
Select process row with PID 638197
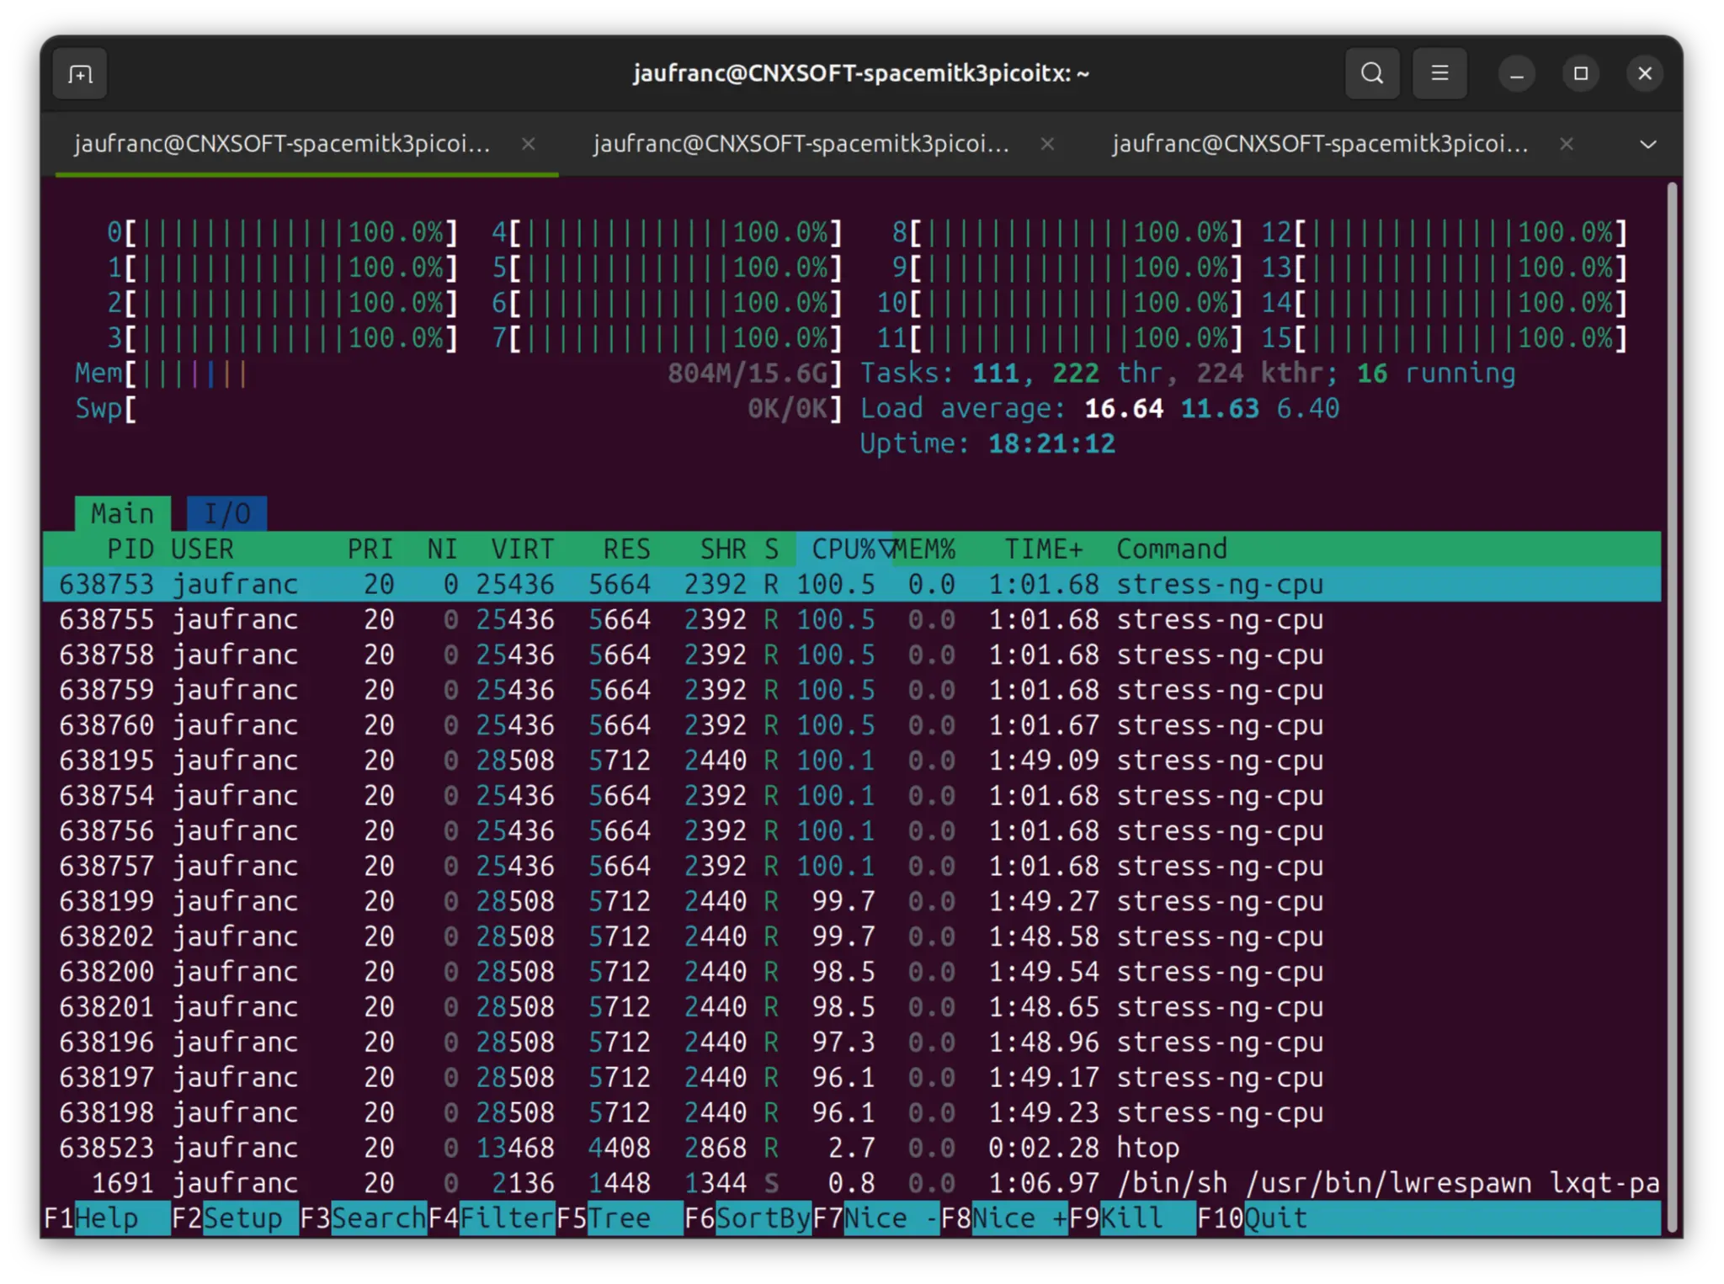click(852, 1078)
